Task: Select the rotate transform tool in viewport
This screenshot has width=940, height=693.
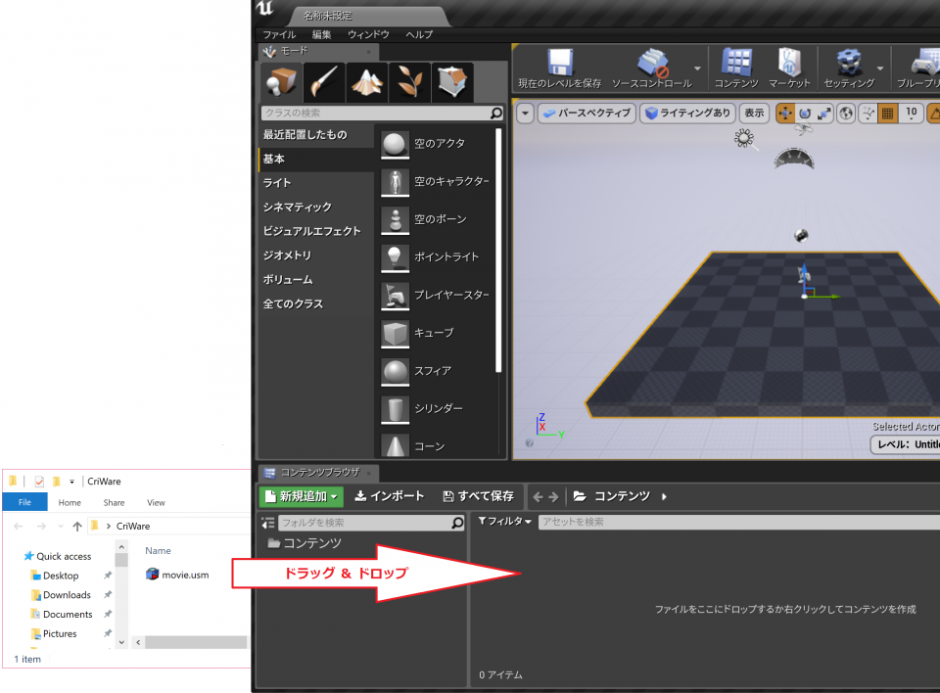Action: click(805, 113)
